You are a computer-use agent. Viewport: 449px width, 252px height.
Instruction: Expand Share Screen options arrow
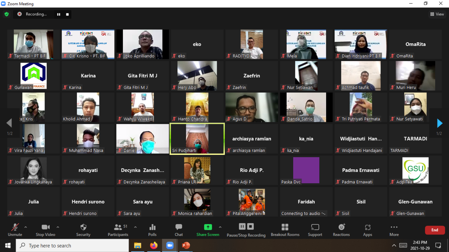[x=220, y=227]
